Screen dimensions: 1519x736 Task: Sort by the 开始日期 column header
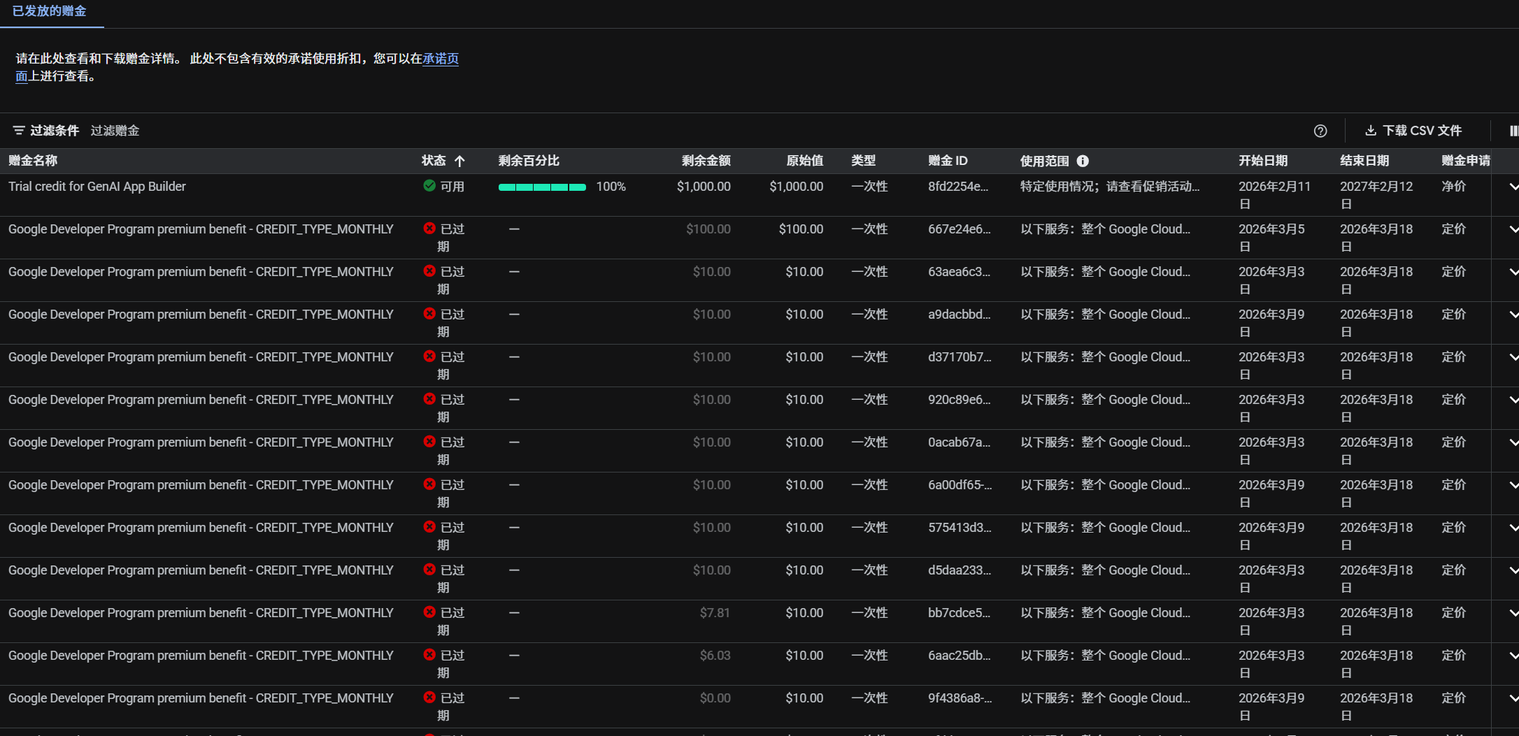click(1263, 161)
